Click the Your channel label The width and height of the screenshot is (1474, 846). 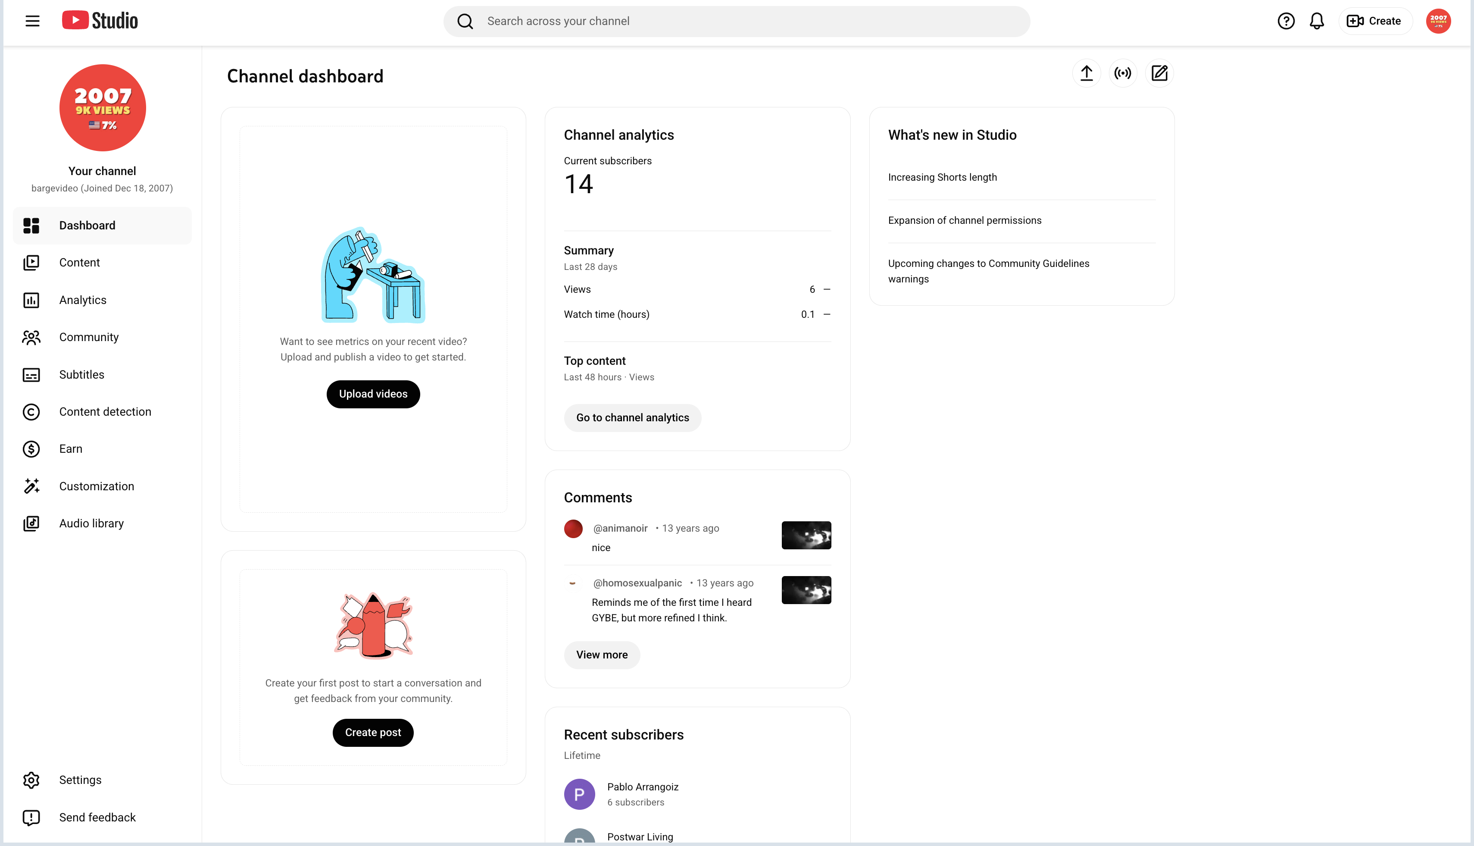point(102,171)
